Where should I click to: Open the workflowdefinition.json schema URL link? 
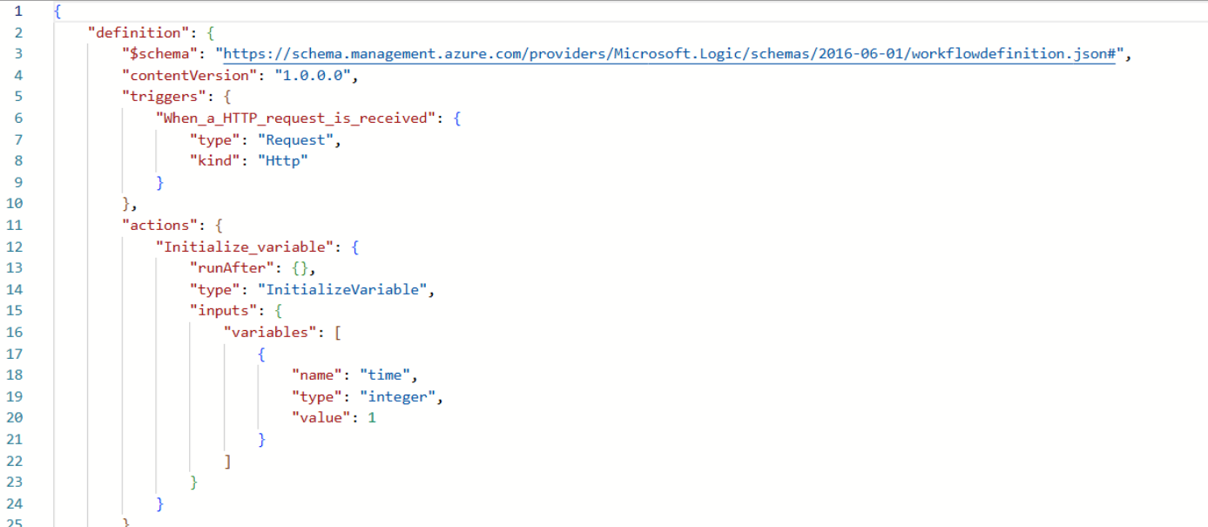click(670, 54)
